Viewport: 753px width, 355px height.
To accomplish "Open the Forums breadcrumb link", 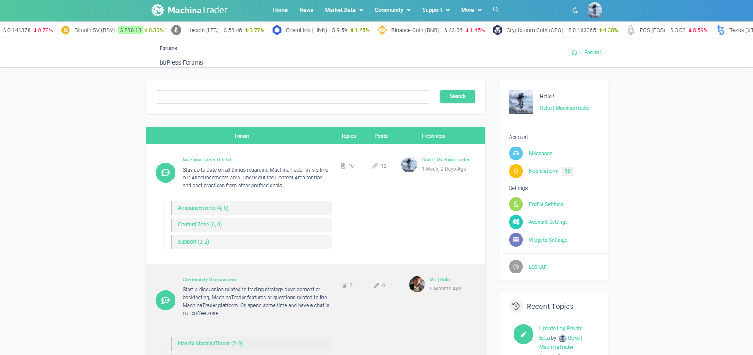I will (x=593, y=53).
